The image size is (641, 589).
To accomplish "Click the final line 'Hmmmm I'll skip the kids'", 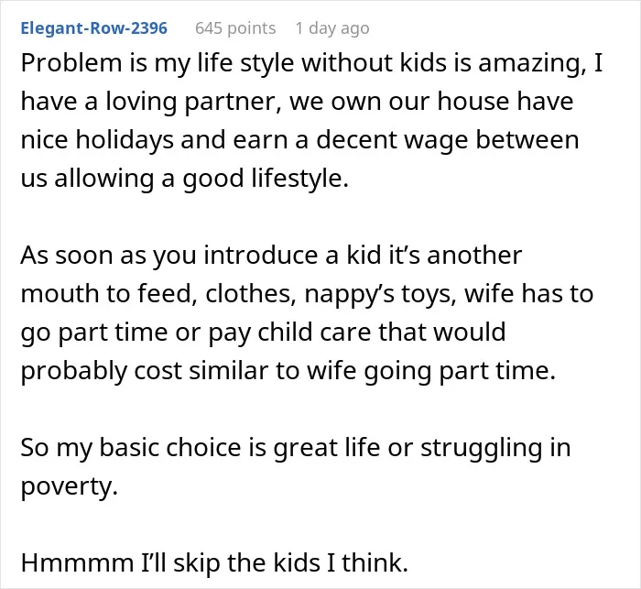I will pos(214,563).
